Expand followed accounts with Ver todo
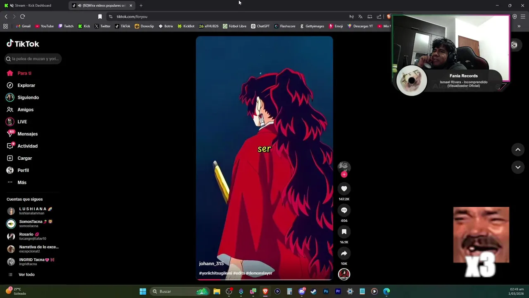Image resolution: width=529 pixels, height=298 pixels. (x=26, y=274)
